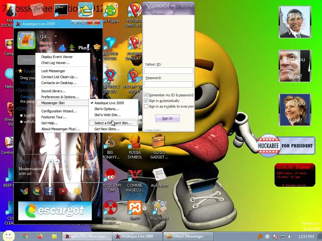Viewport: 322px width, 241px height.
Task: Click the escargot banner ad
Action: click(x=55, y=211)
